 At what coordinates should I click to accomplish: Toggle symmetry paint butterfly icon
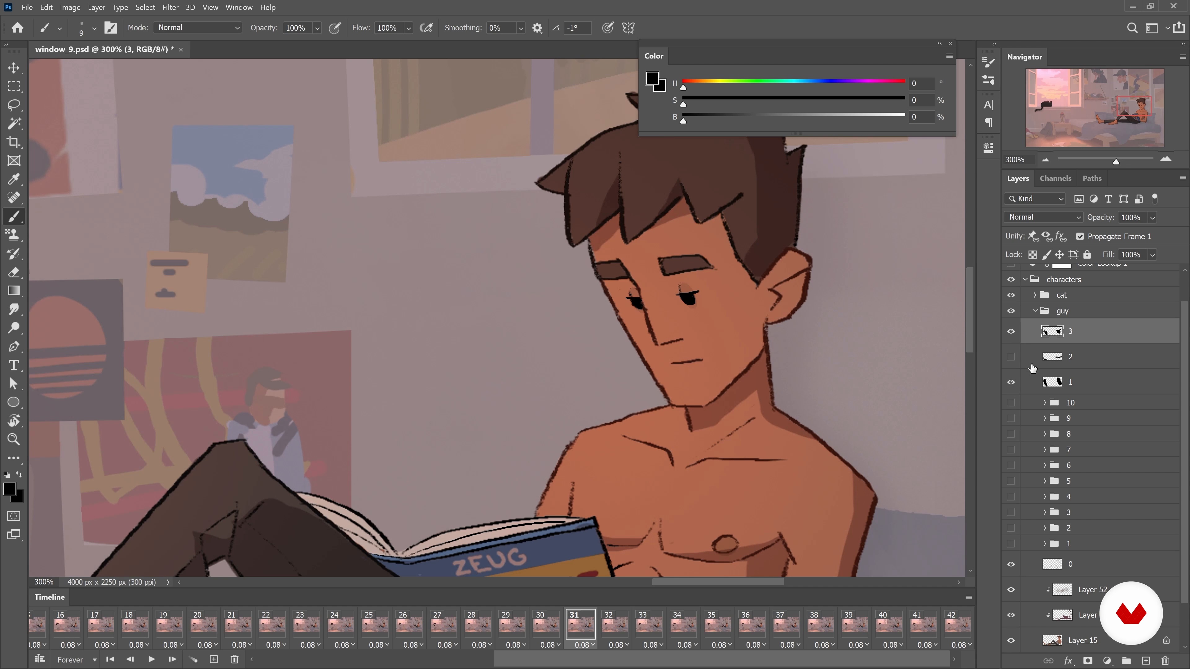628,28
